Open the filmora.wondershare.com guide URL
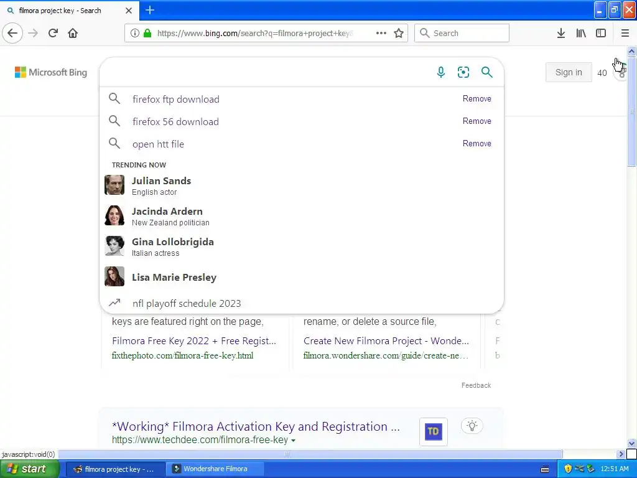Image resolution: width=637 pixels, height=478 pixels. [386, 355]
